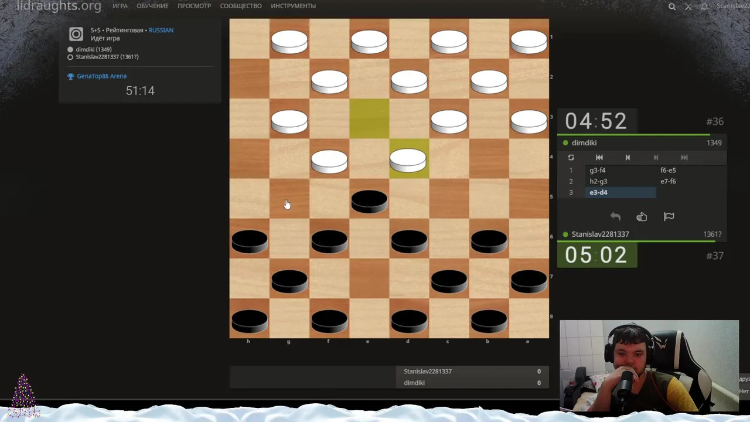
Task: Select the white piece on highlighted d4
Action: click(409, 159)
